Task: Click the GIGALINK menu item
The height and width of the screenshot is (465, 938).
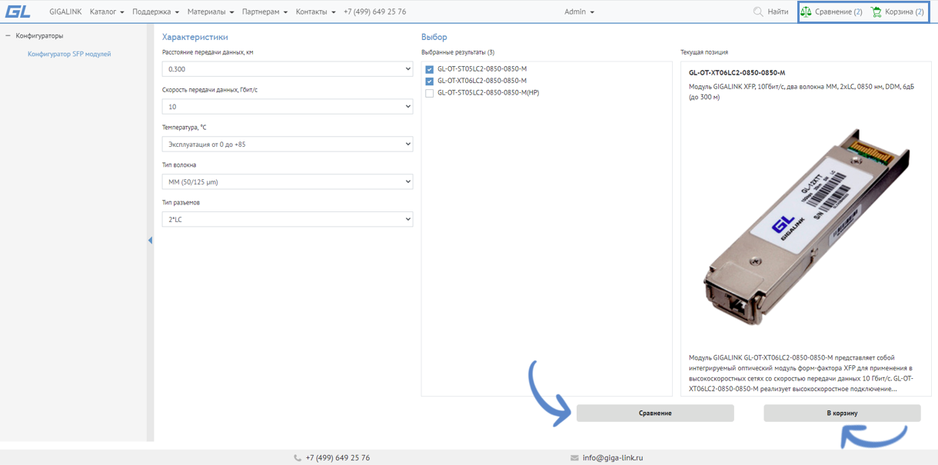Action: pyautogui.click(x=65, y=12)
